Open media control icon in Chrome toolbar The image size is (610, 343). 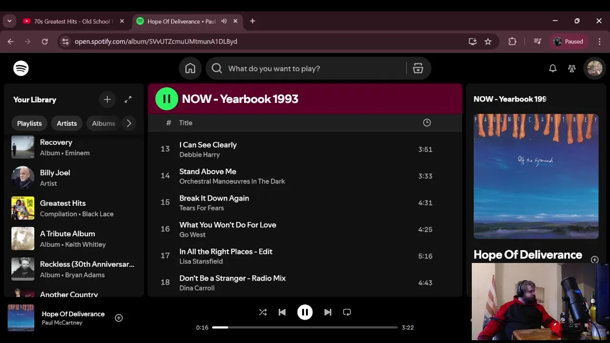pyautogui.click(x=538, y=41)
